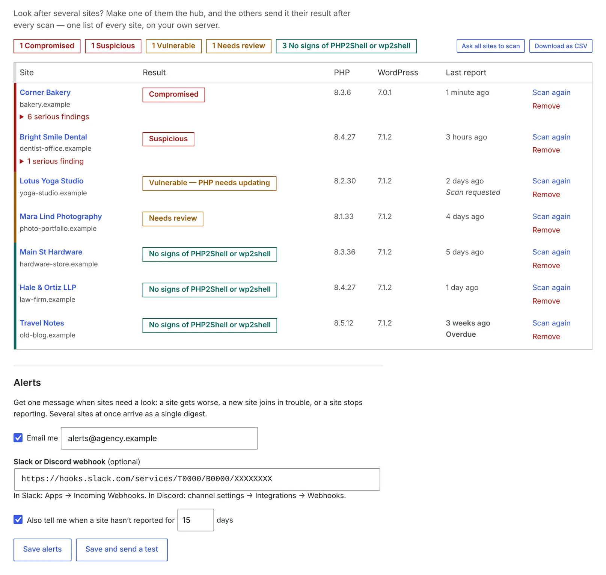Open Lotus Yoga Studio link
The image size is (606, 575).
pyautogui.click(x=51, y=181)
